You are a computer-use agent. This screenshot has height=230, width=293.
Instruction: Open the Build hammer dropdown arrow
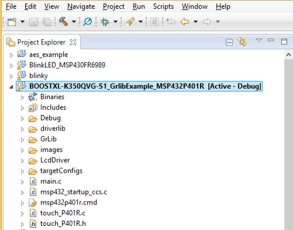[74, 22]
